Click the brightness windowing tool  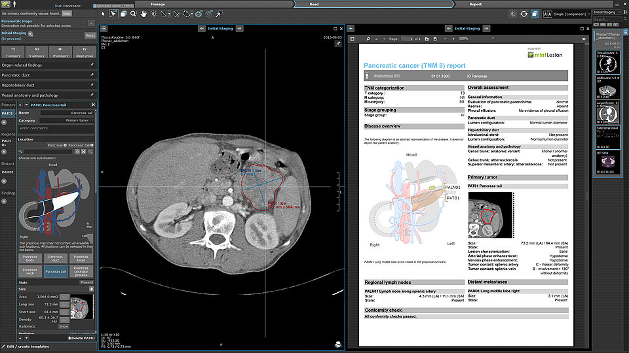(154, 13)
